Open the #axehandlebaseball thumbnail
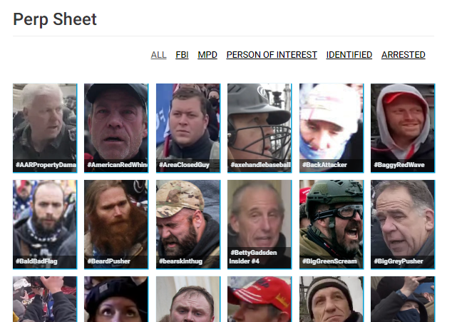 point(260,128)
